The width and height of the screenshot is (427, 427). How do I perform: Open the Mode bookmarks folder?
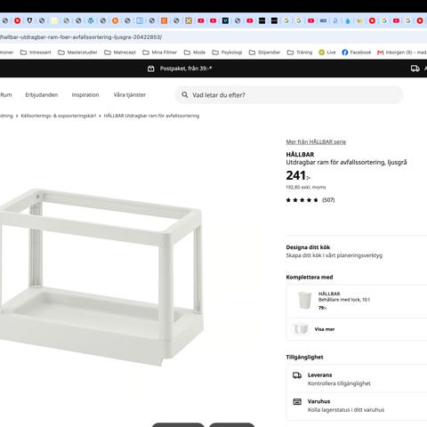point(195,52)
